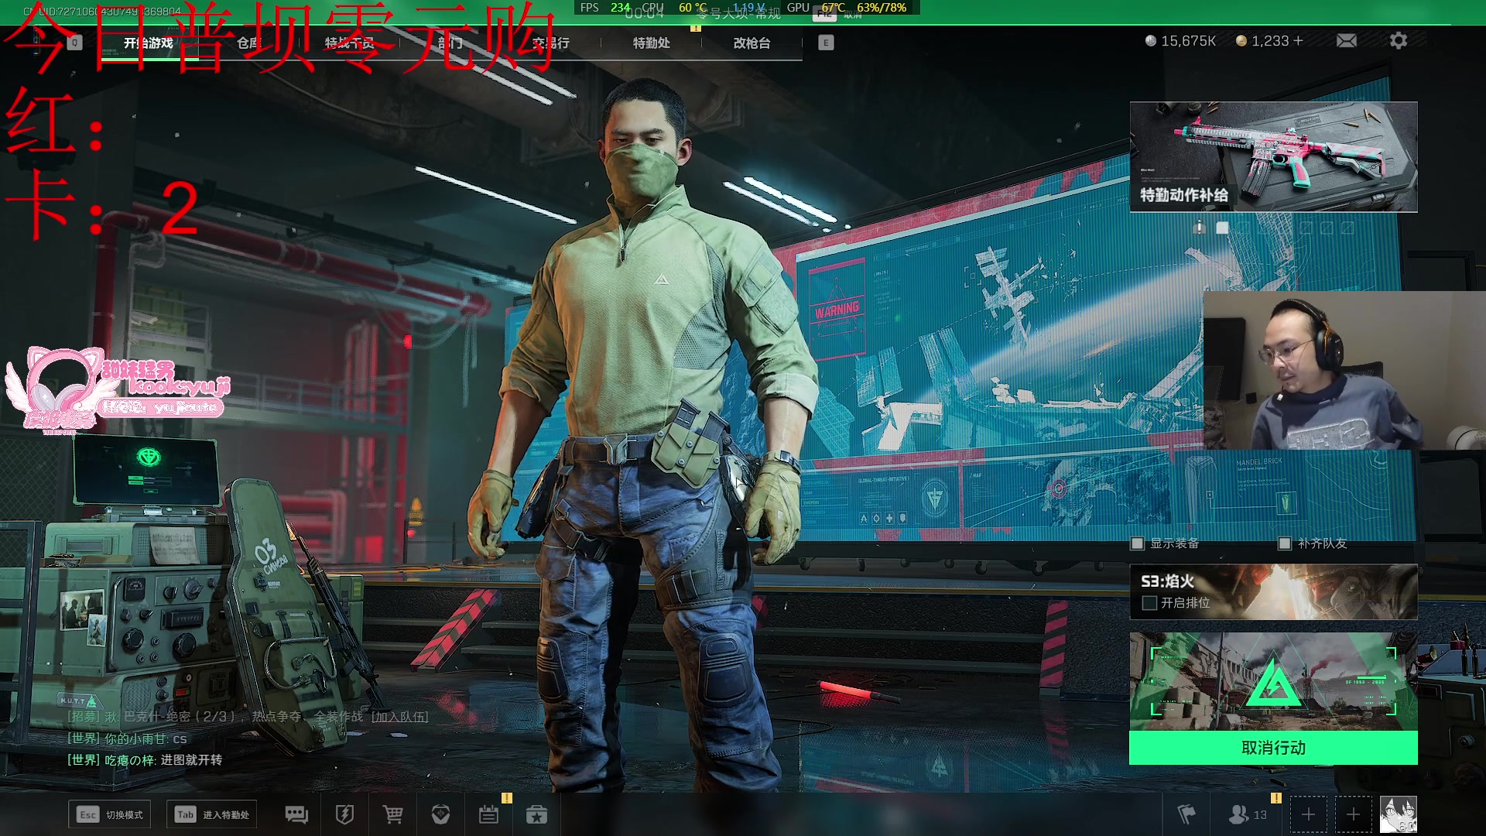Viewport: 1486px width, 836px height.
Task: Check the 开启排位 ranked option
Action: (x=1149, y=603)
